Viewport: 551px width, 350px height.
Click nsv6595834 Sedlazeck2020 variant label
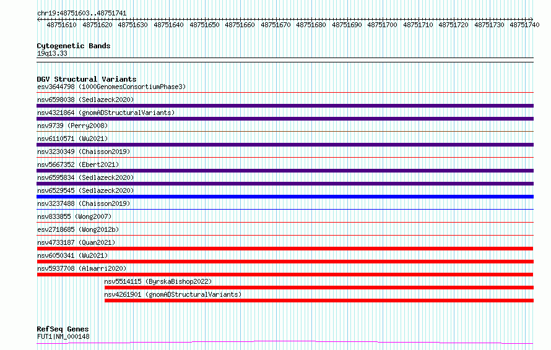coord(85,177)
